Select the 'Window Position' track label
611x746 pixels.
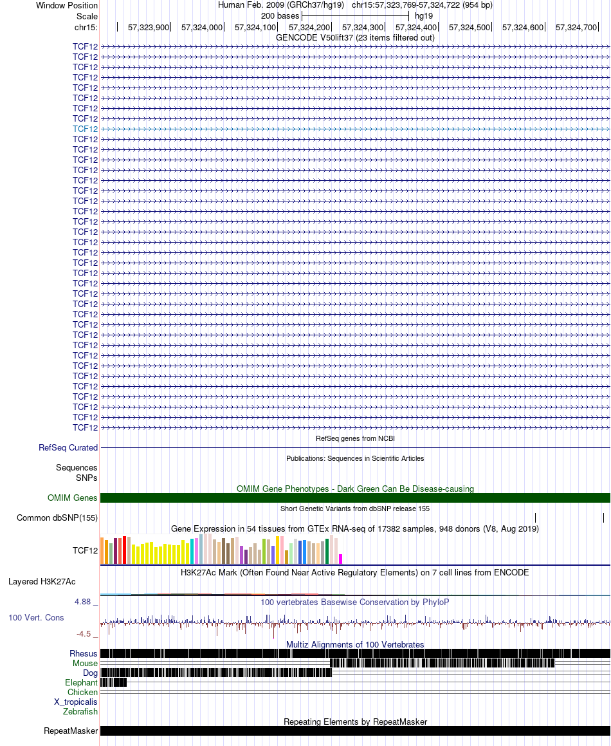[x=67, y=5]
